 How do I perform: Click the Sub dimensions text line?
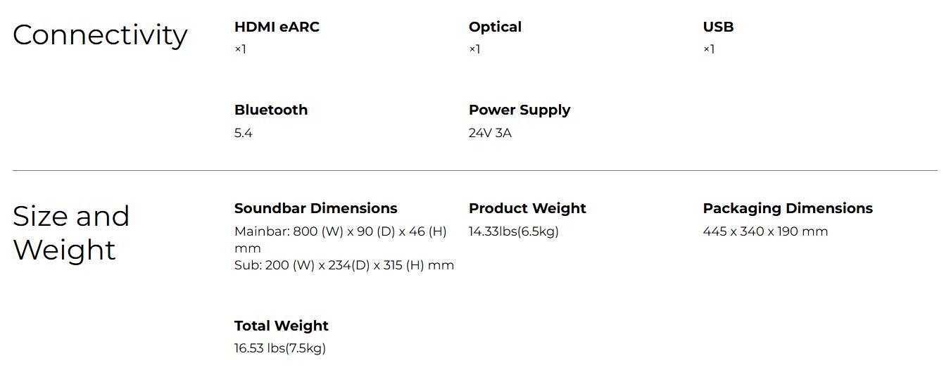point(344,265)
